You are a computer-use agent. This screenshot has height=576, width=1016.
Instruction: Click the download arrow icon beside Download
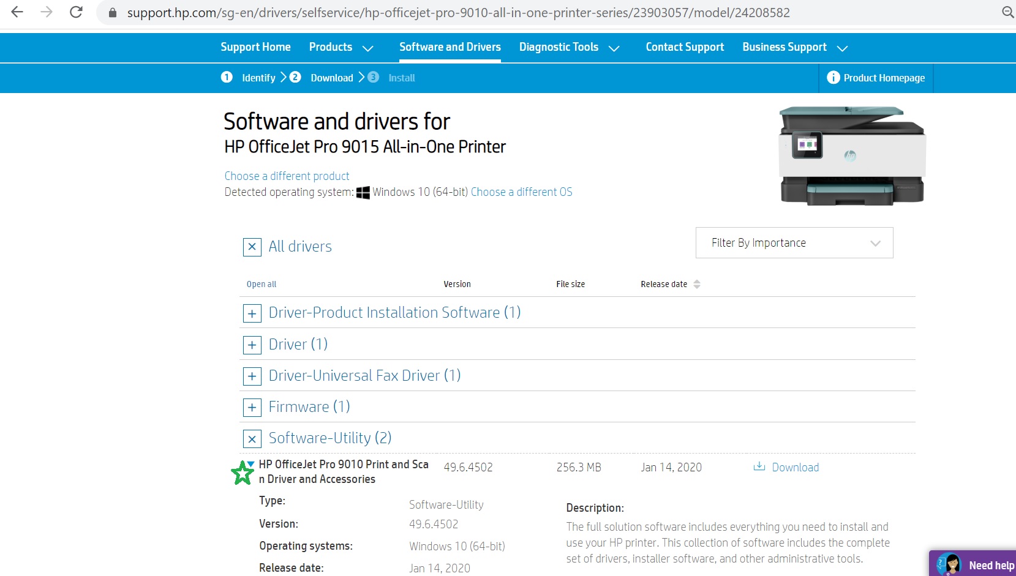[759, 466]
